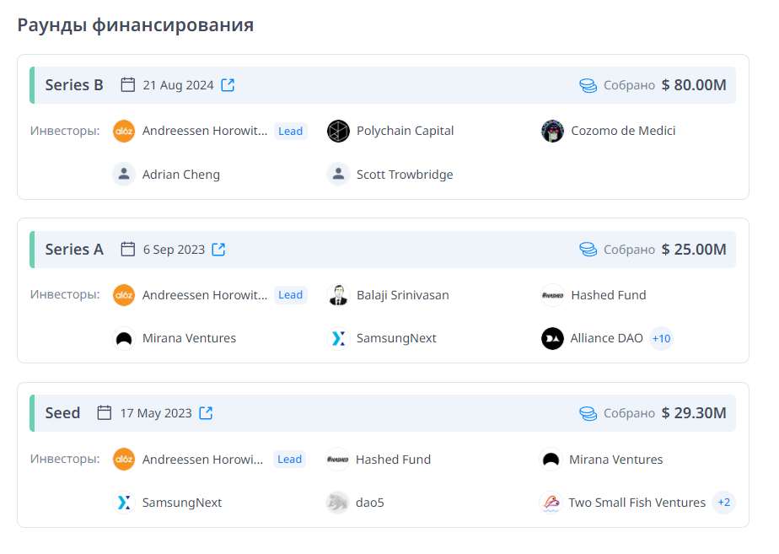Viewport: 779px width, 554px height.
Task: Click the Series A round title
Action: coord(74,249)
